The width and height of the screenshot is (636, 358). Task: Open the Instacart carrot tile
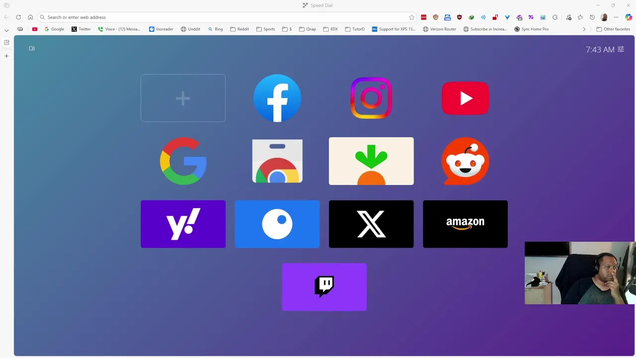pyautogui.click(x=371, y=161)
